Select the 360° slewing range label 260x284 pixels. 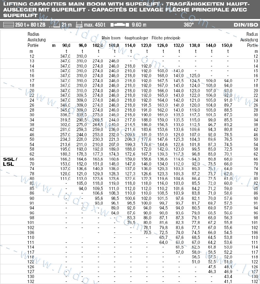coord(189,25)
